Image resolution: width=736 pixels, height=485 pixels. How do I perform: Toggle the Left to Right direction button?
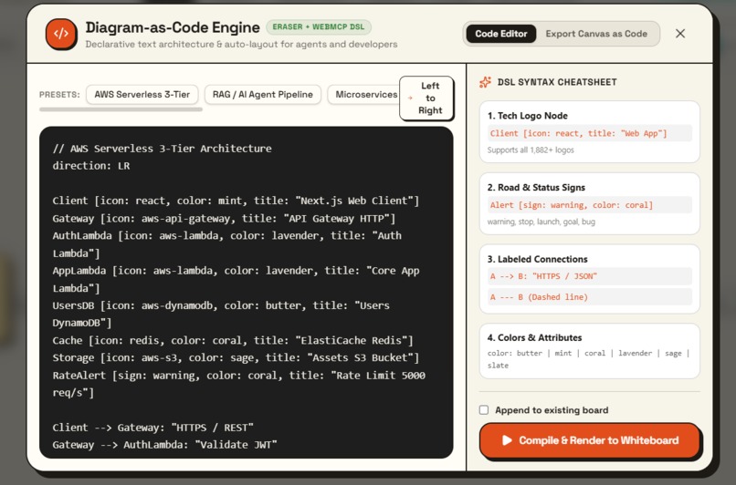pyautogui.click(x=426, y=98)
